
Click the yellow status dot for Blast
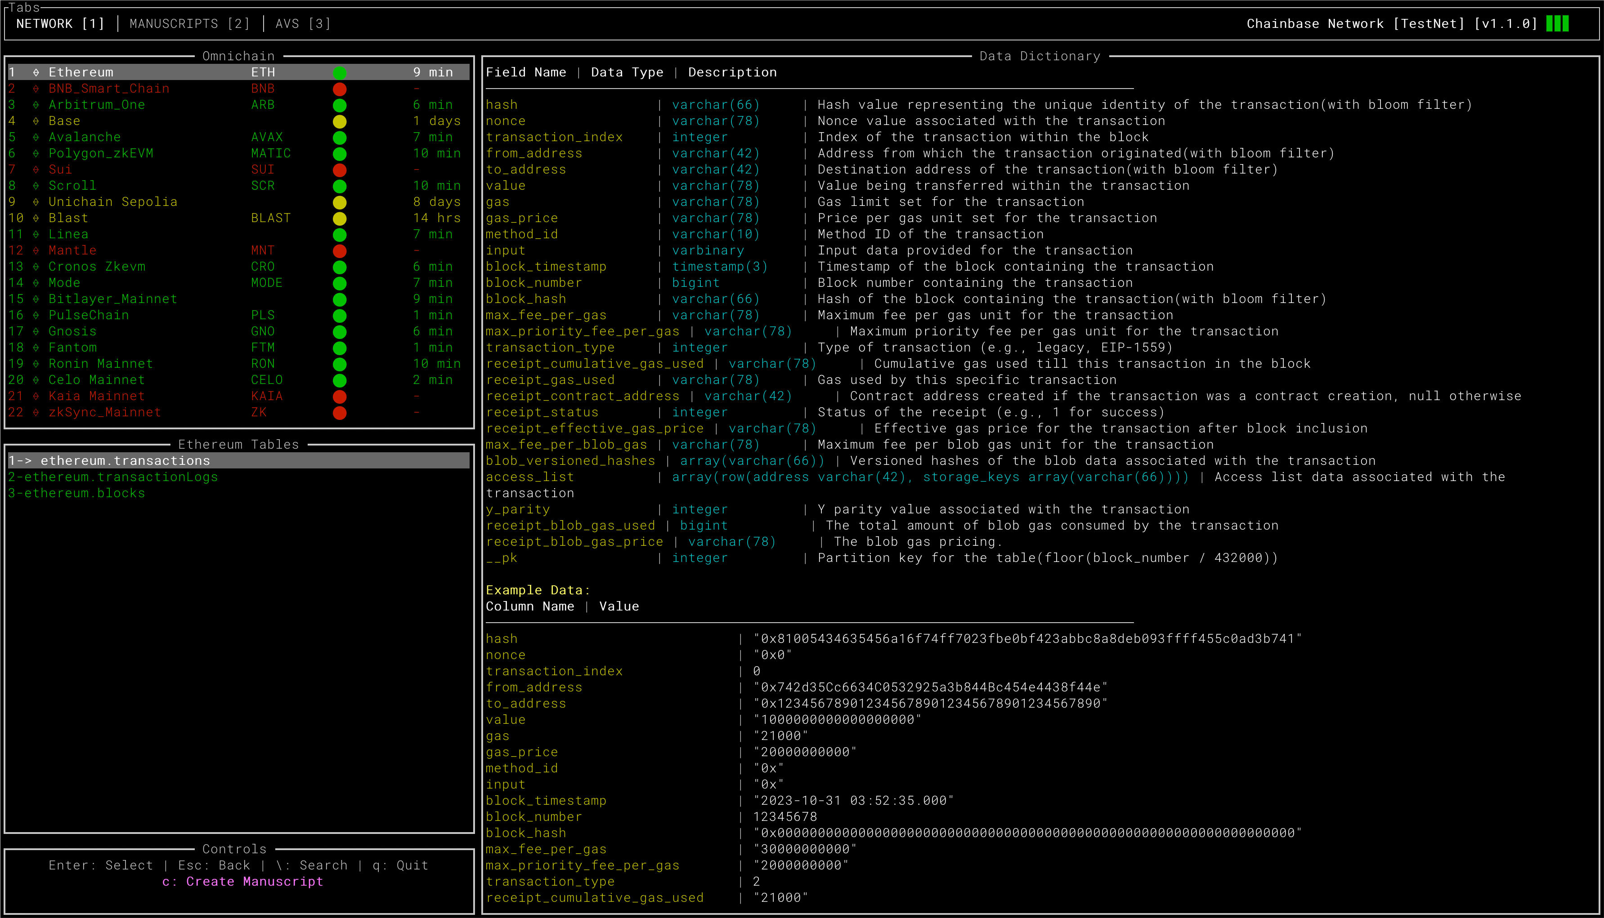click(x=339, y=218)
